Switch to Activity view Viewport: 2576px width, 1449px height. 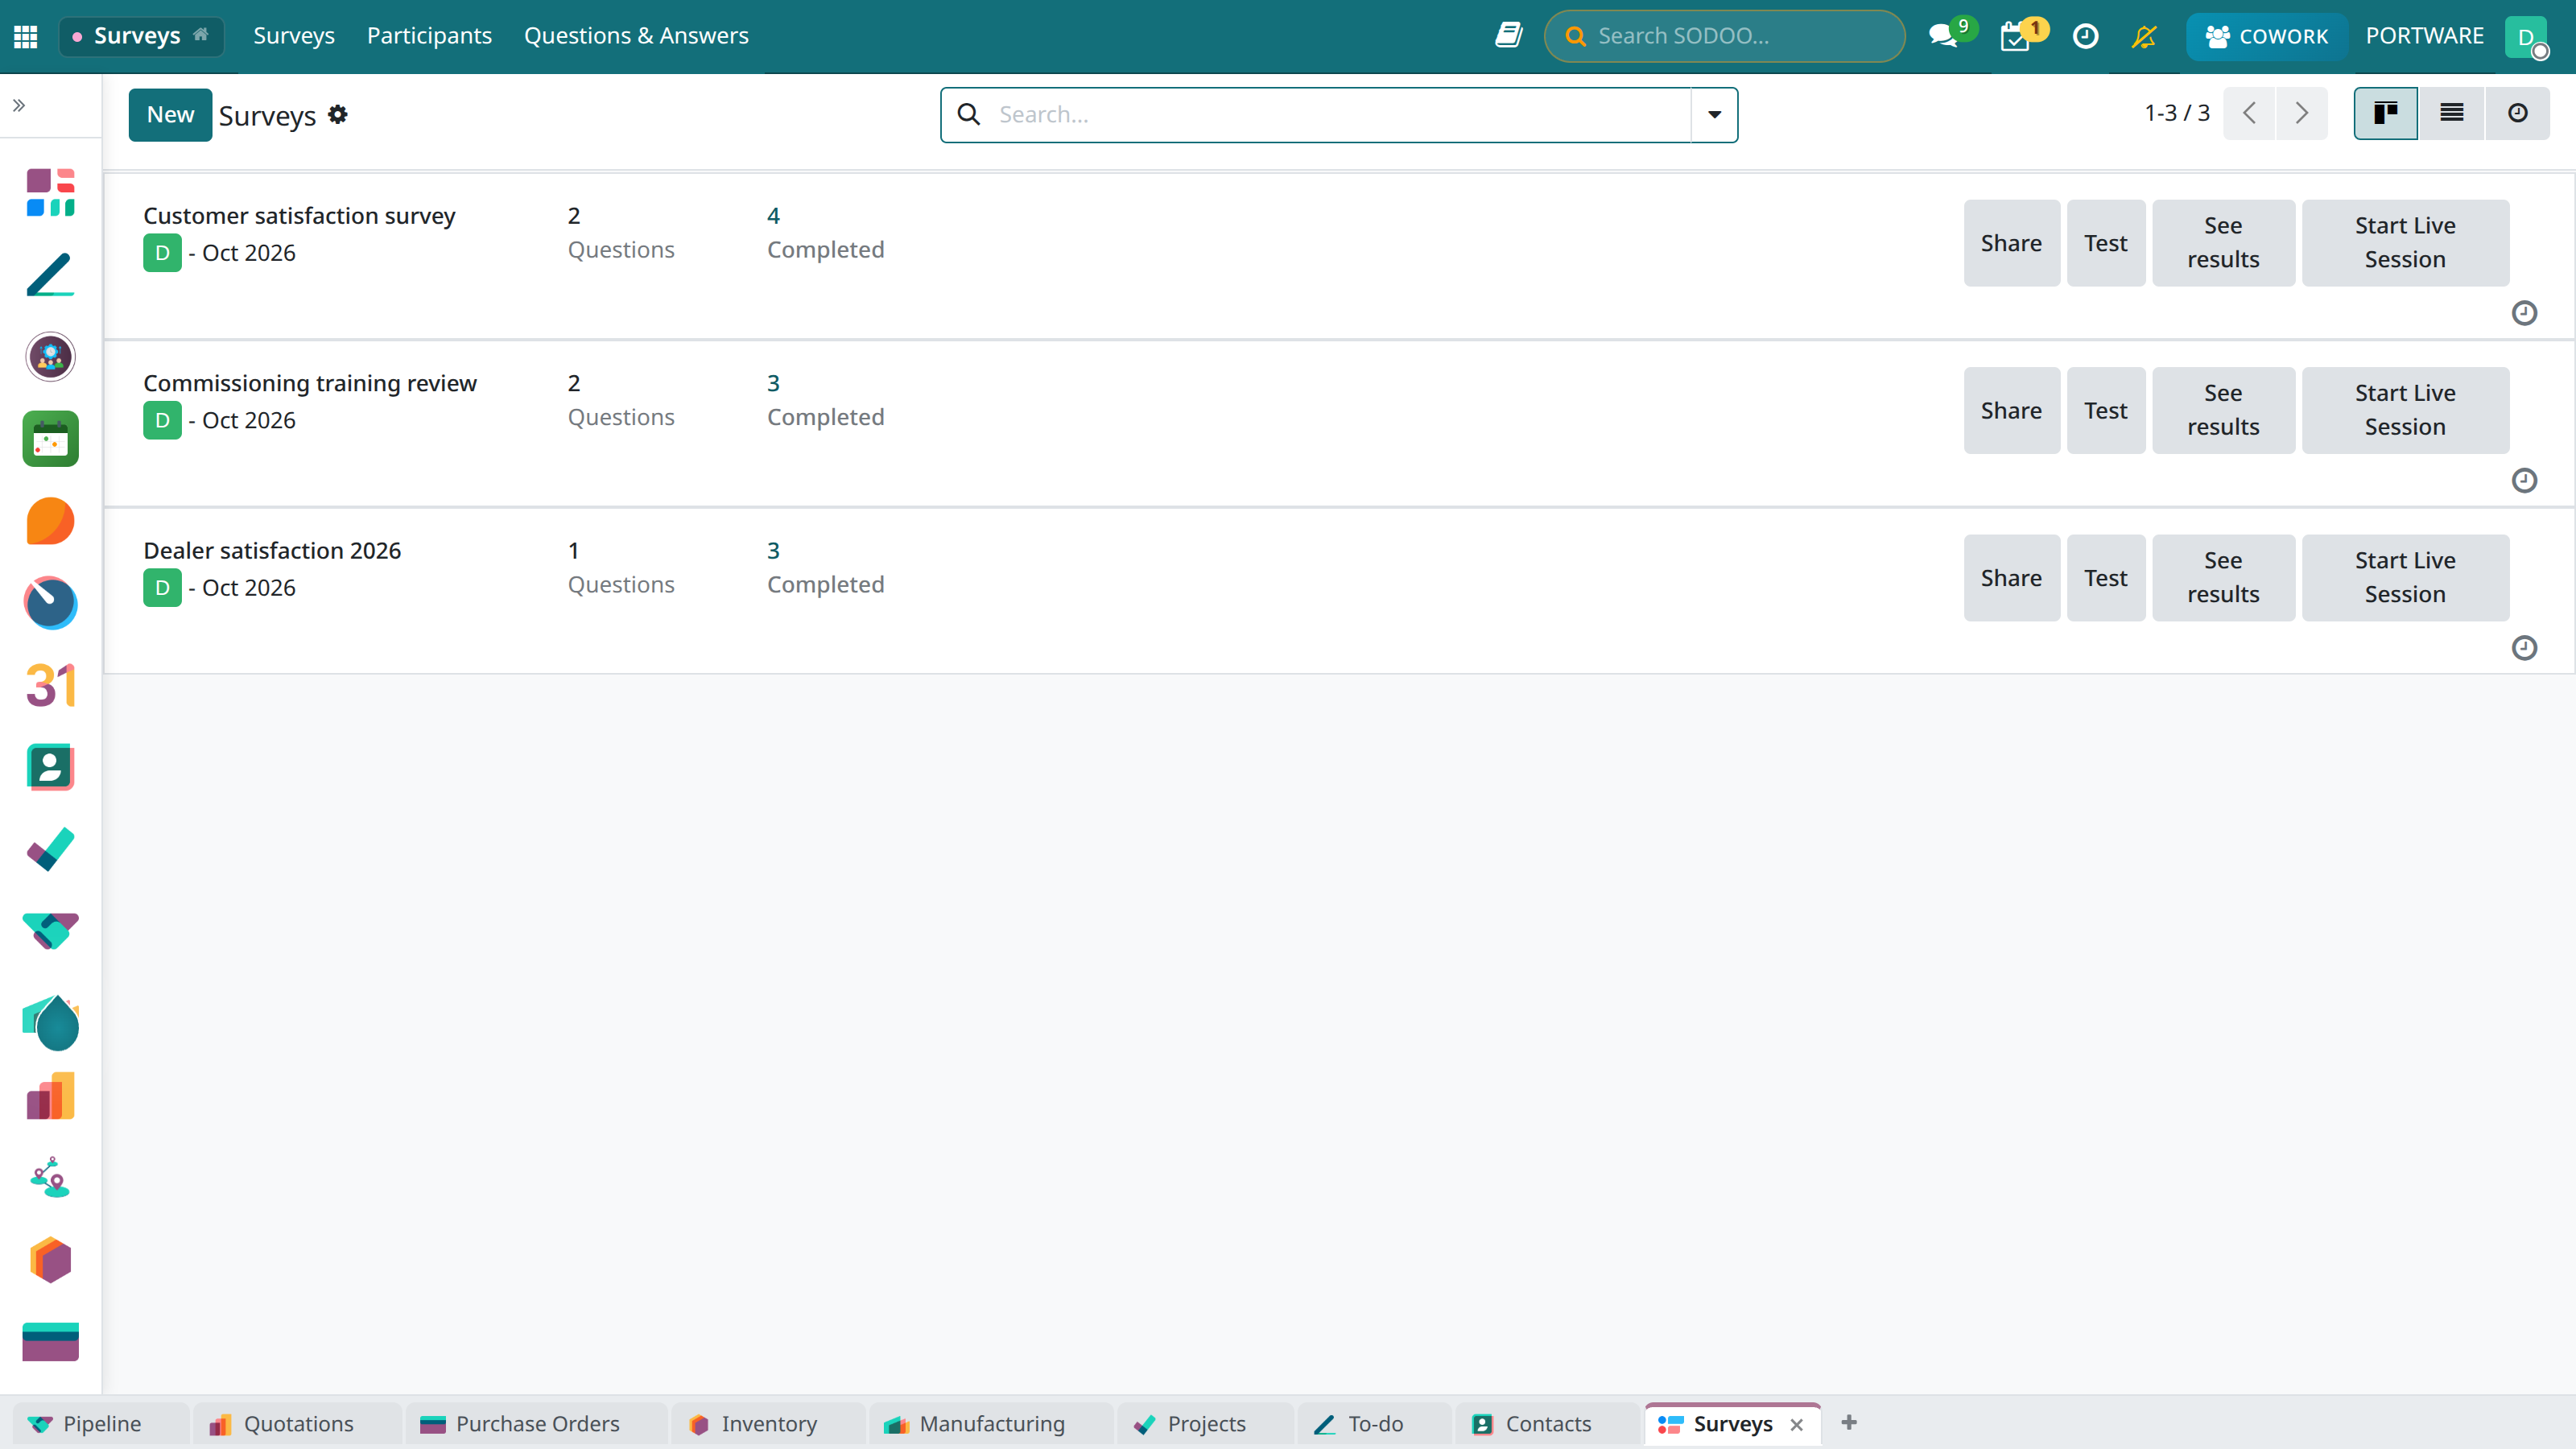[2517, 113]
